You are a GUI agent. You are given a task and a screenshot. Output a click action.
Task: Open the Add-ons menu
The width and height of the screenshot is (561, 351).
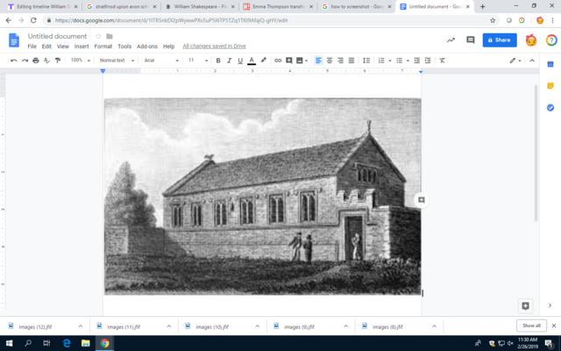[x=147, y=47]
